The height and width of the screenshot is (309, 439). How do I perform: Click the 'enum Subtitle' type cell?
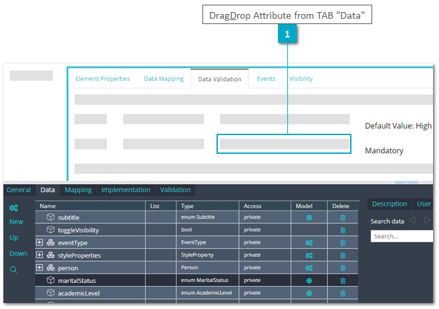pyautogui.click(x=198, y=217)
